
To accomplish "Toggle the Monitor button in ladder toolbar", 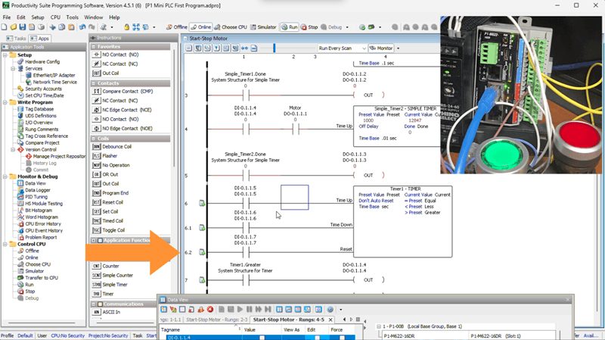I will click(381, 48).
